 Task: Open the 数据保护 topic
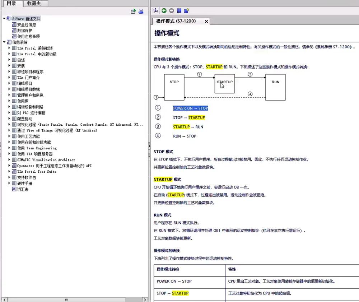coord(24,31)
